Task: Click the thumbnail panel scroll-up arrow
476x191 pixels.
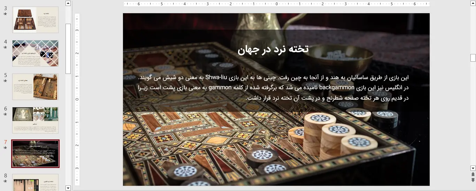Action: pos(68,3)
